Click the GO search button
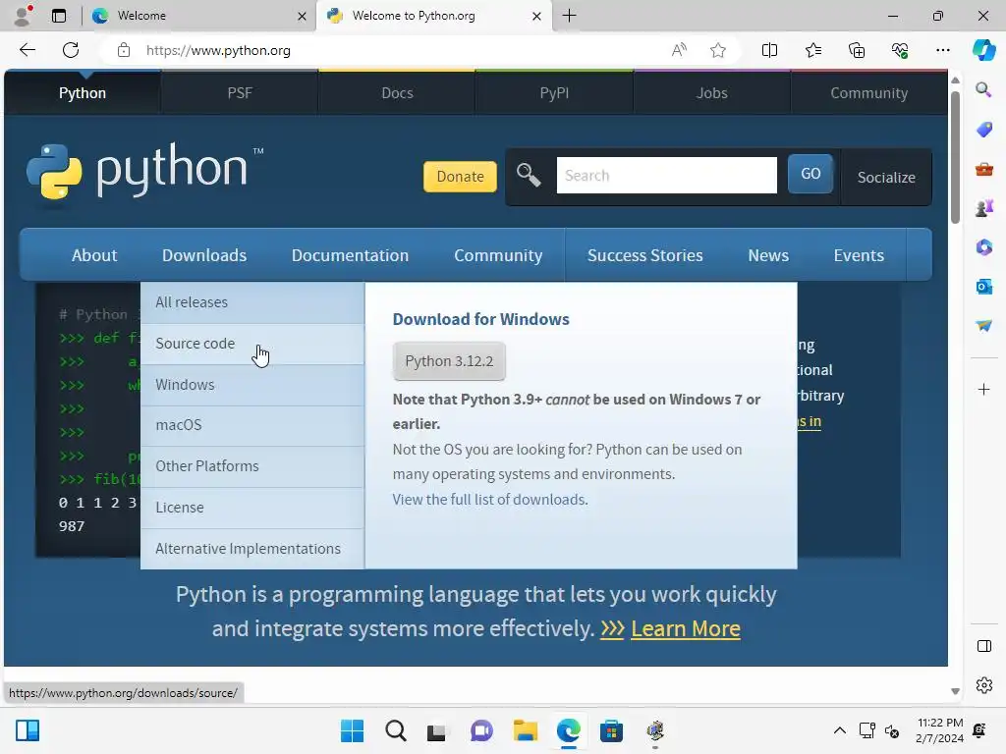 click(x=810, y=174)
